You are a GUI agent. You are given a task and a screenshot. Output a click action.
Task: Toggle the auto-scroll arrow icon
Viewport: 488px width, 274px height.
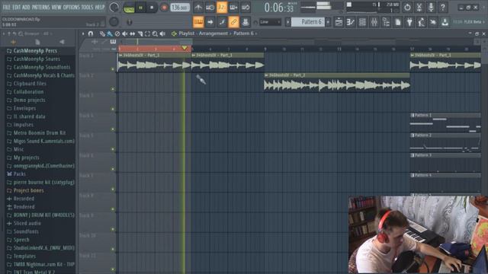click(210, 22)
